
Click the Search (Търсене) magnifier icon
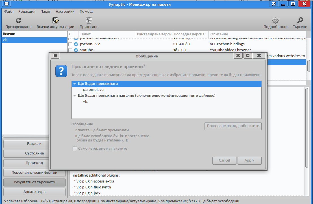click(x=300, y=20)
